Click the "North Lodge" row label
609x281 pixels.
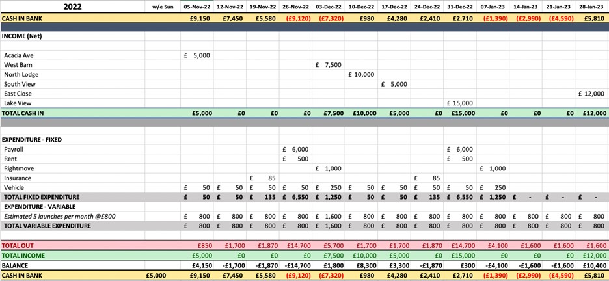coord(21,75)
